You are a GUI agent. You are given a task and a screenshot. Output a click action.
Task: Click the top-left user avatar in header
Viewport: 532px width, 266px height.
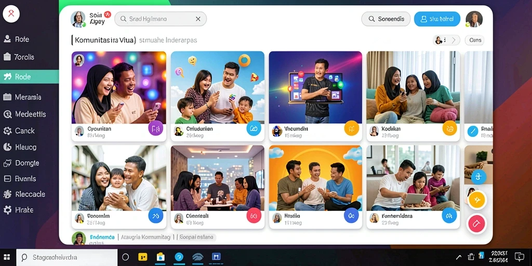78,19
